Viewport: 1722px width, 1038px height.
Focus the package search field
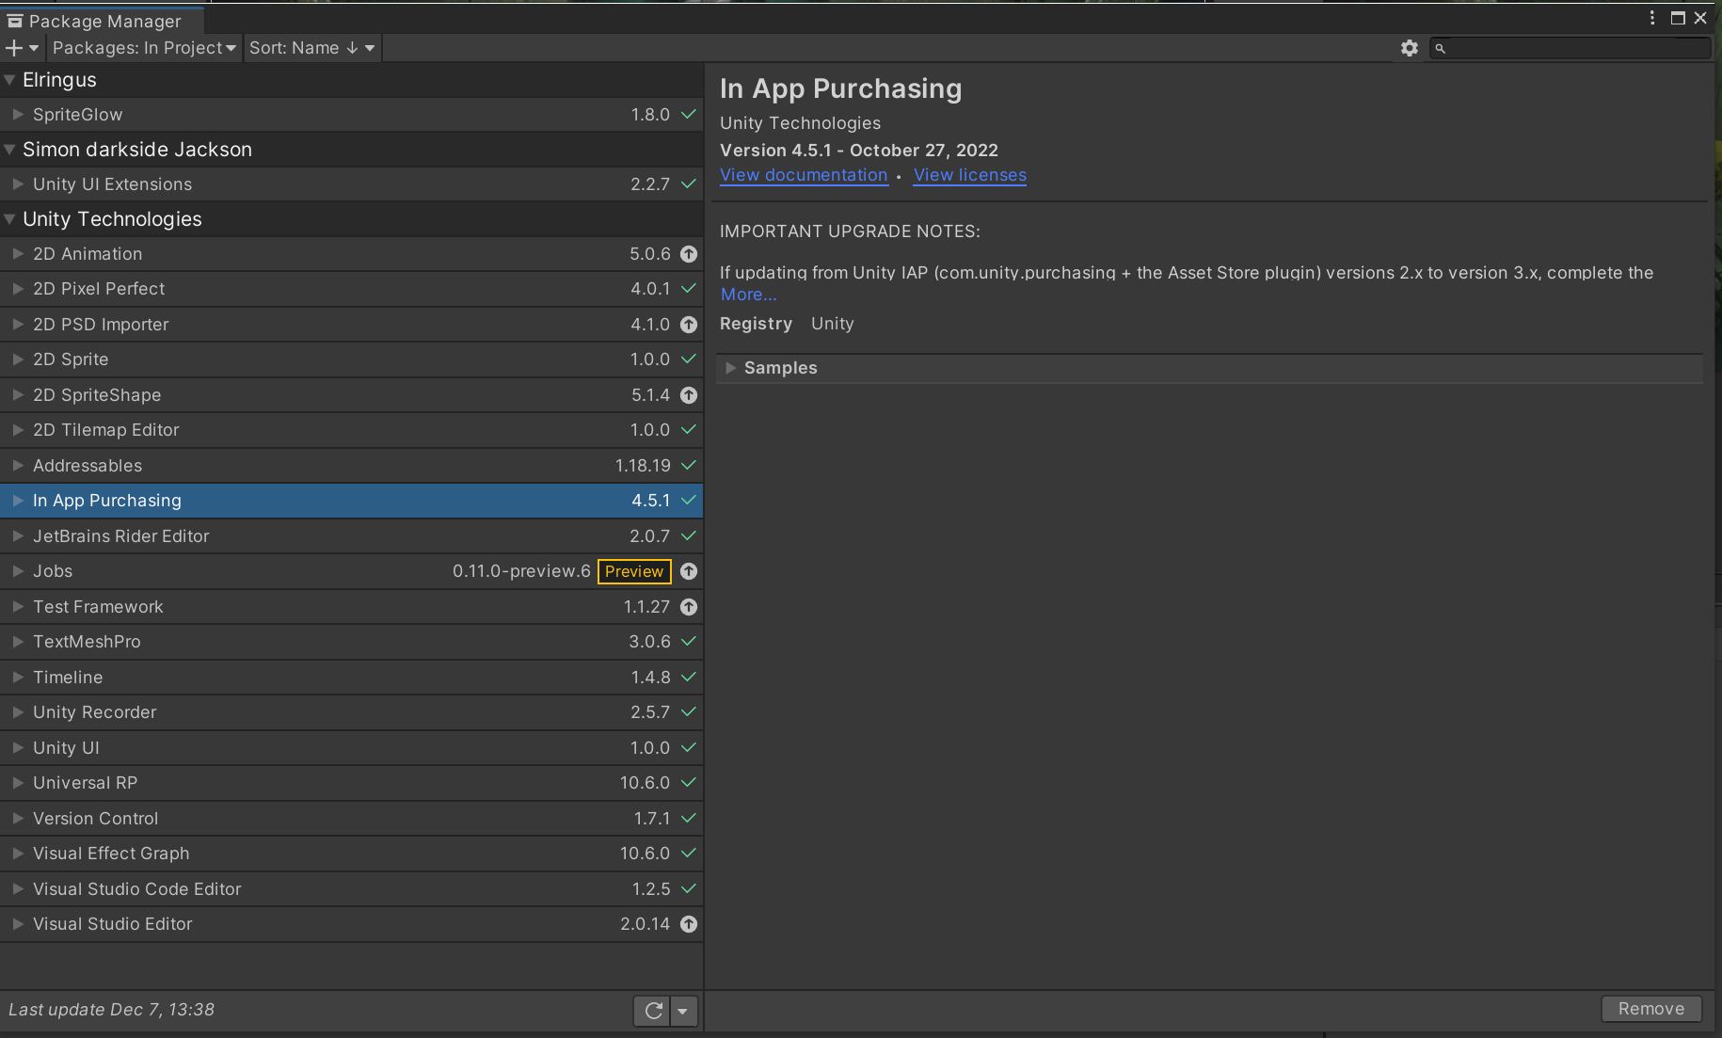tap(1570, 48)
